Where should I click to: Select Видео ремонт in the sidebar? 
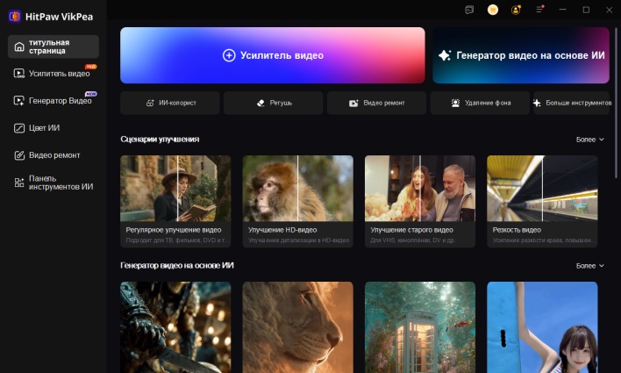[53, 155]
